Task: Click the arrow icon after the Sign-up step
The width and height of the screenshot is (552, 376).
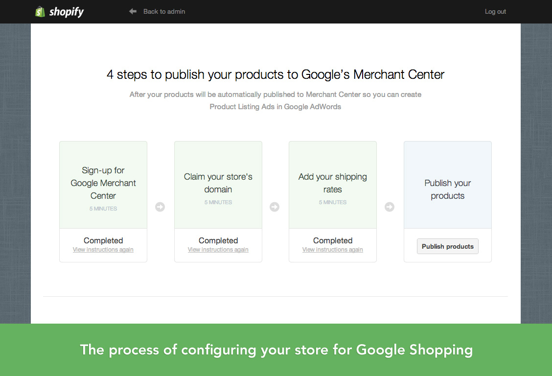Action: pos(160,207)
